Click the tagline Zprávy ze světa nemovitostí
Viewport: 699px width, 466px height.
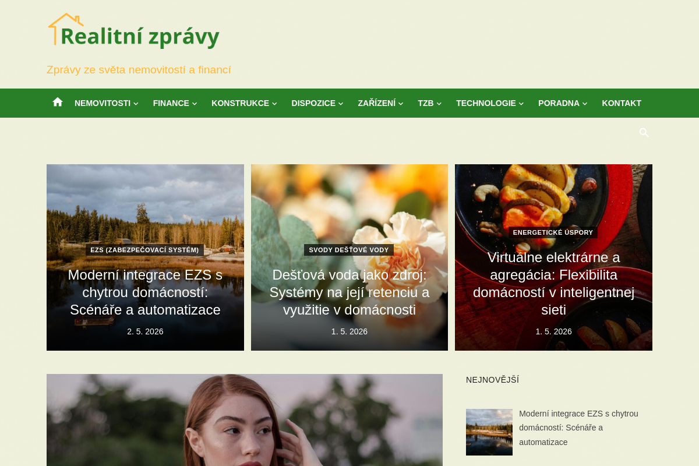coord(139,70)
